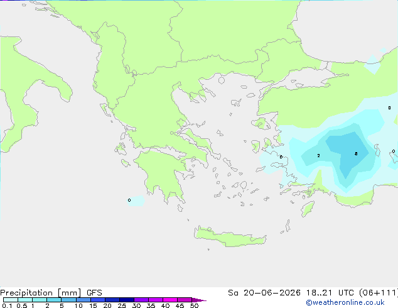Click the '30' legend scale label

(136, 305)
